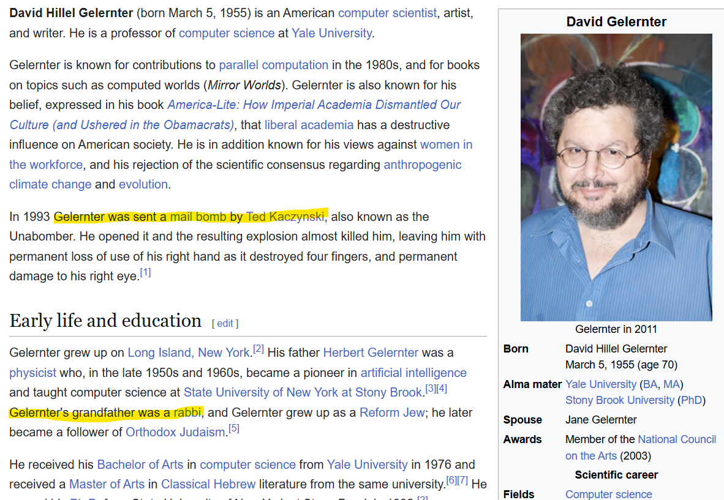Image resolution: width=724 pixels, height=500 pixels.
Task: Select the 'Awards' infobox label
Action: pos(522,439)
